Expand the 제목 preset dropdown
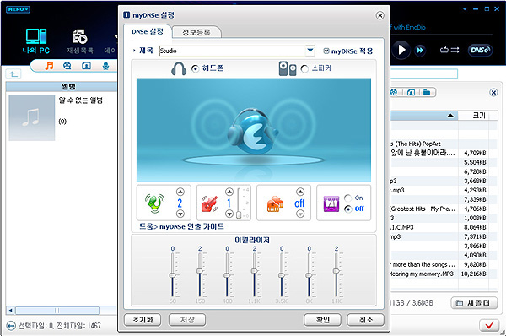 pos(310,51)
